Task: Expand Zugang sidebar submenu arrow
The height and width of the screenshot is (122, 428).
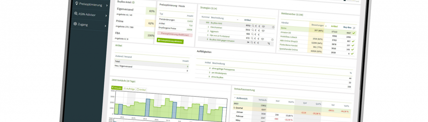Action: 105,26
